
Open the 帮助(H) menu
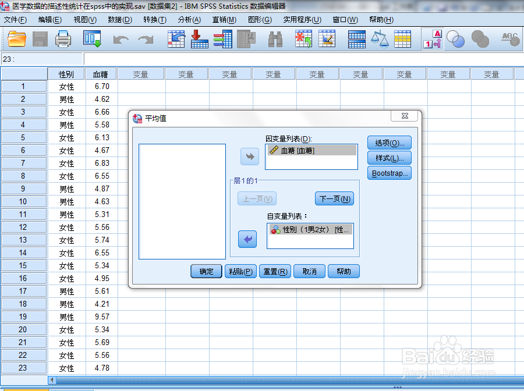381,20
